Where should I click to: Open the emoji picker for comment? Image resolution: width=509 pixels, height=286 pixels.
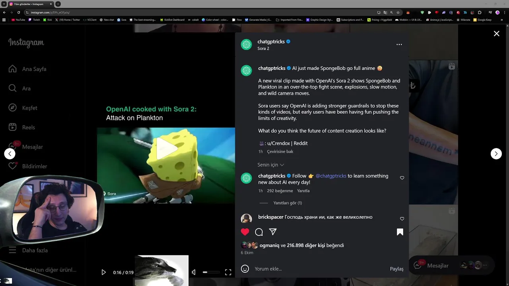pos(245,269)
